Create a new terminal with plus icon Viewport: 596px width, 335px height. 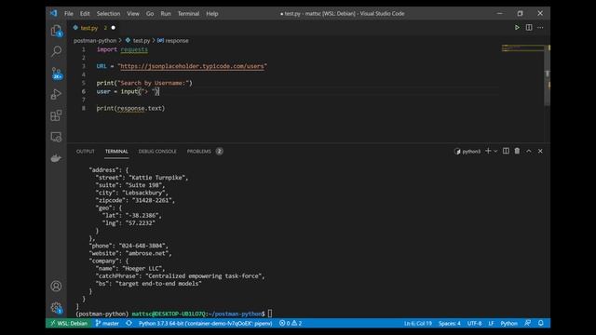click(488, 151)
